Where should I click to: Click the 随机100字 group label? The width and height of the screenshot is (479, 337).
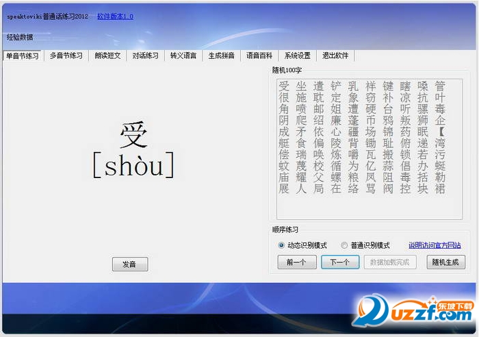[x=287, y=71]
